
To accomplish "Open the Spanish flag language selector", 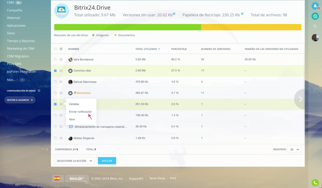I will click(x=58, y=178).
